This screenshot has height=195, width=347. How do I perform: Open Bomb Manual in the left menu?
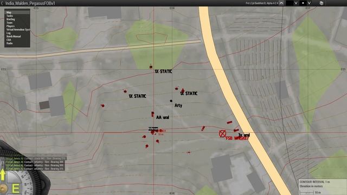[x=17, y=36]
